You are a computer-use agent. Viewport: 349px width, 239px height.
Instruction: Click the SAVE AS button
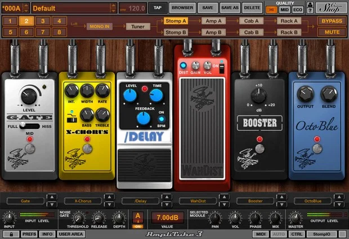click(x=230, y=8)
